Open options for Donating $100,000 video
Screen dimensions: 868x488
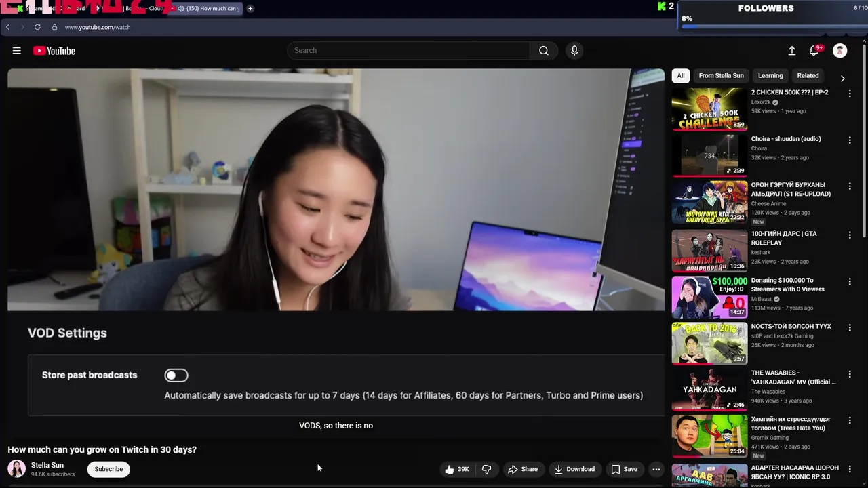[x=849, y=281]
